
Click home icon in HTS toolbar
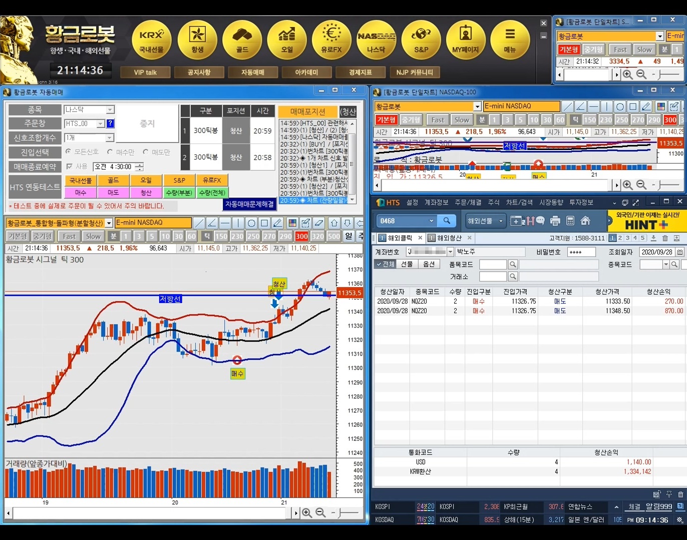coord(585,220)
